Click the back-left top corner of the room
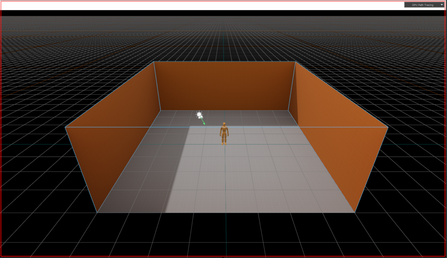447x258 pixels. click(x=154, y=62)
